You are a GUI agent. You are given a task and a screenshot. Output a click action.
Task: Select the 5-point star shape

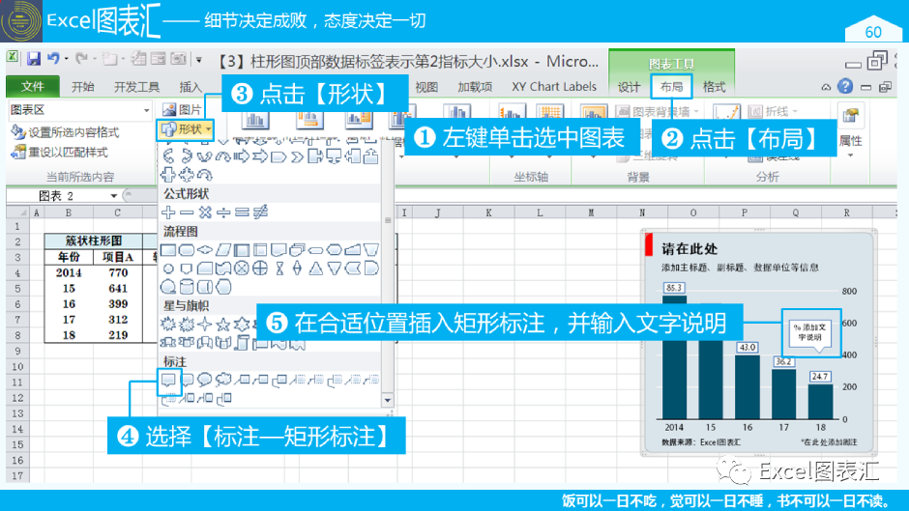(x=223, y=325)
